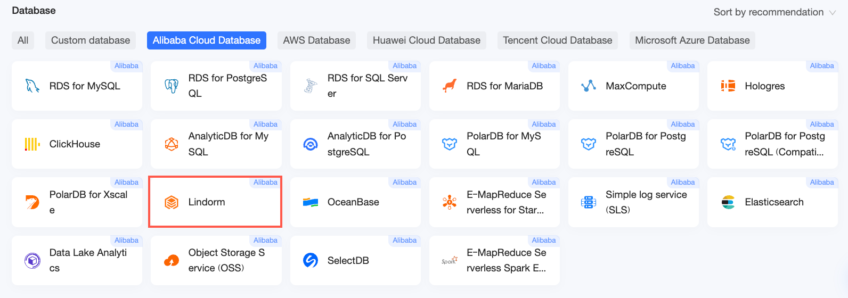Switch to Custom database tab

91,40
